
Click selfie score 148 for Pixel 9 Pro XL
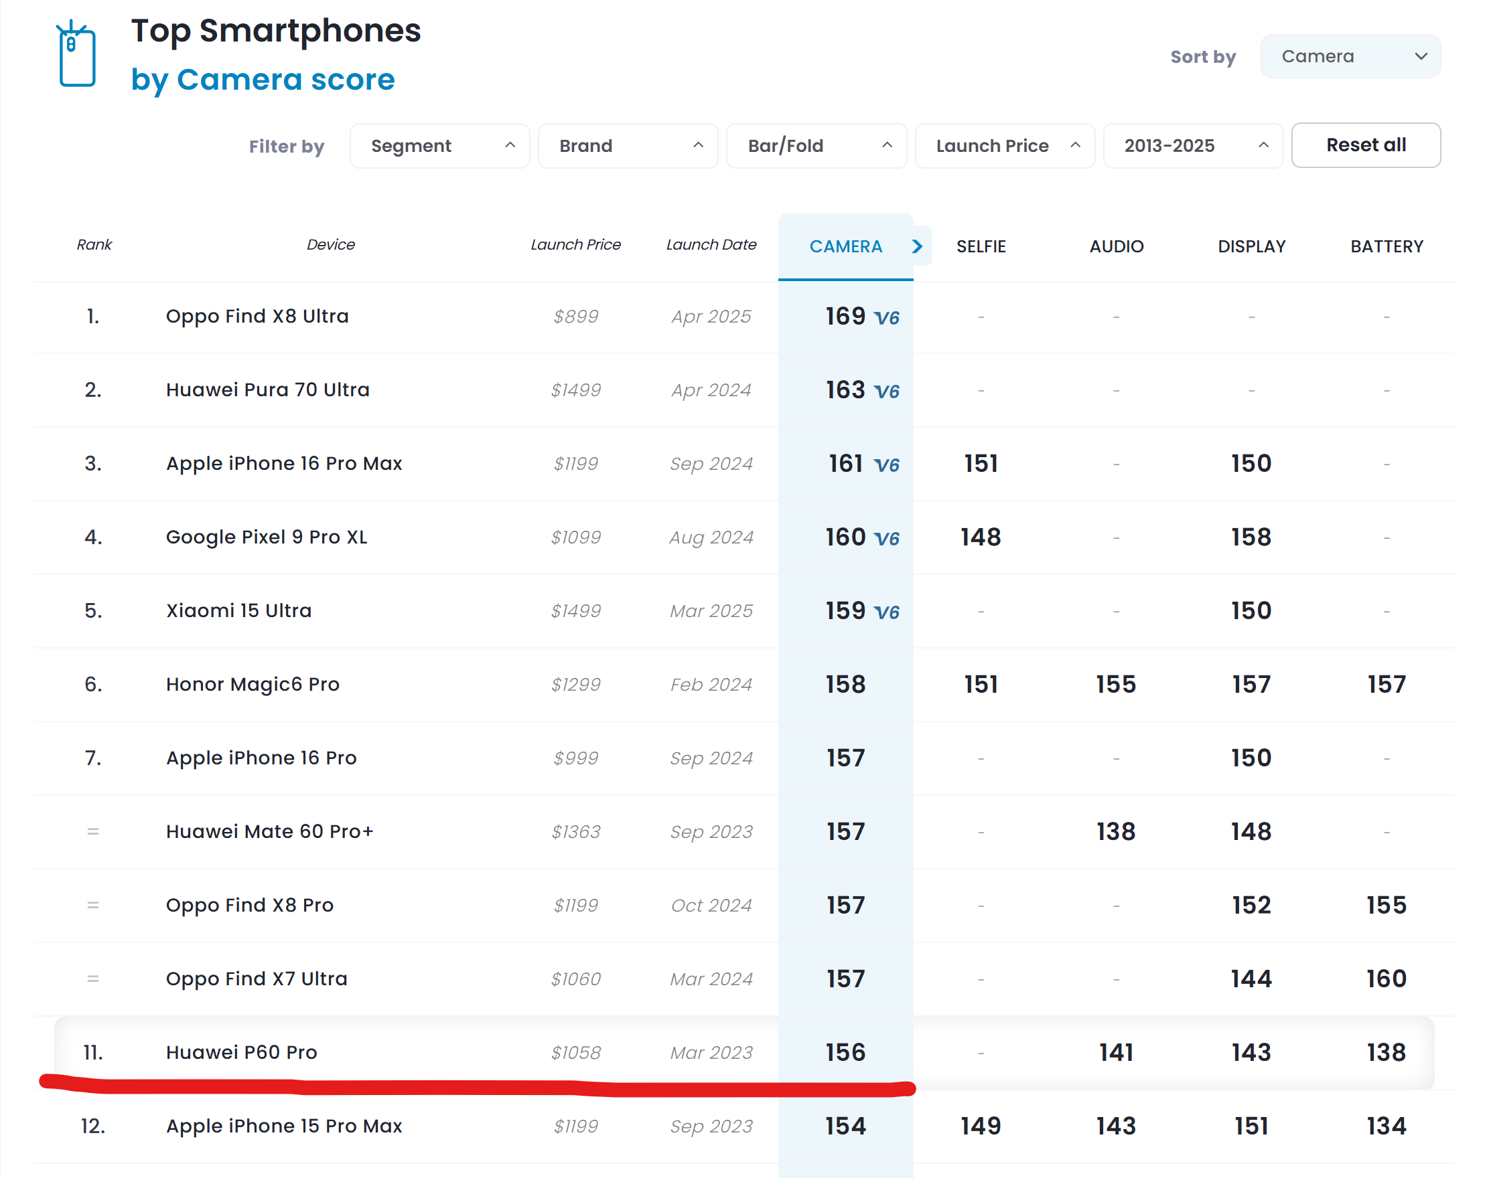click(x=981, y=537)
